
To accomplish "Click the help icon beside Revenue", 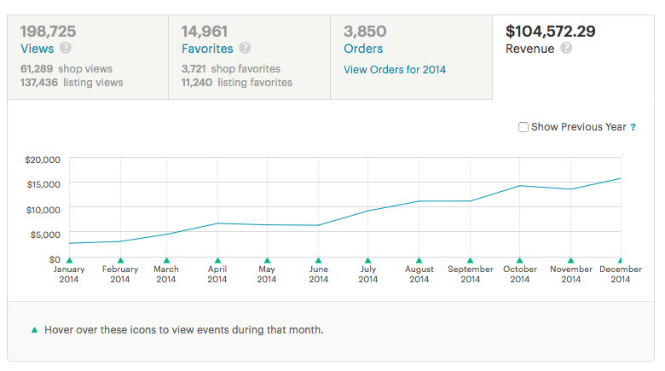I will click(x=566, y=48).
